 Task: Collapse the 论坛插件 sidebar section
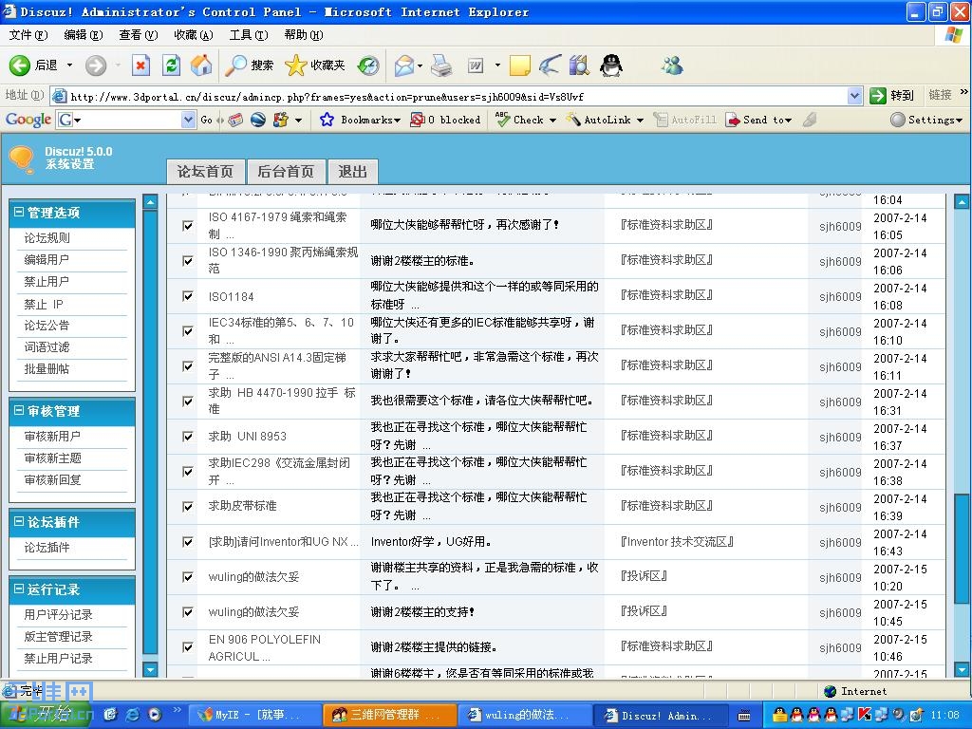19,522
